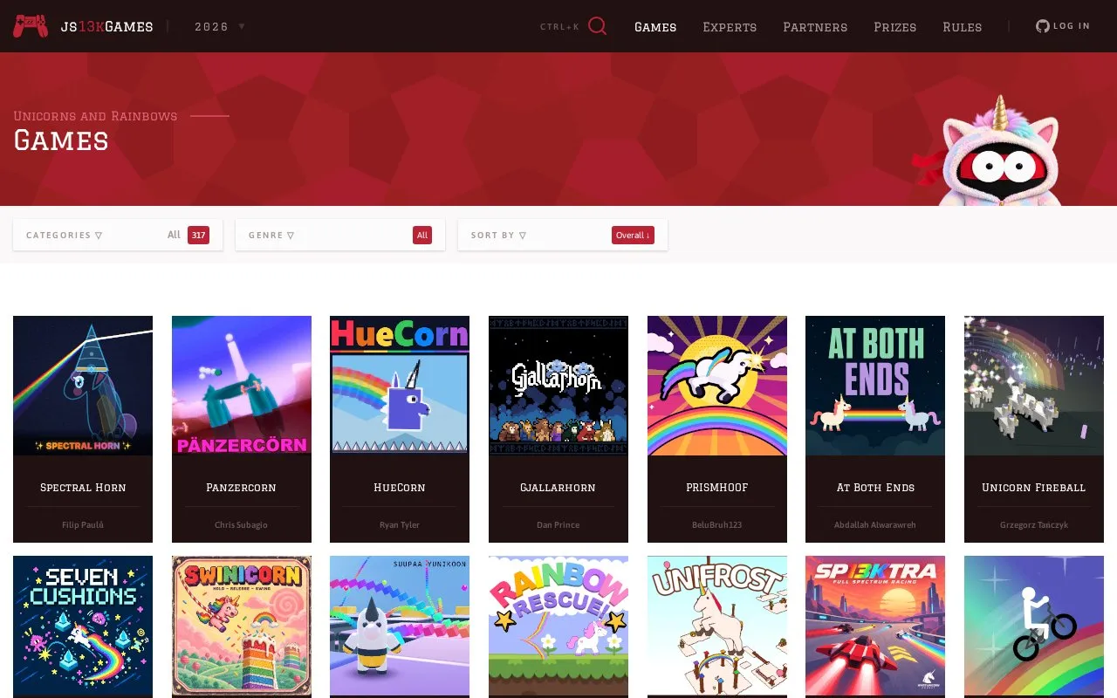Open the Gjallarhorn game thumbnail
The width and height of the screenshot is (1117, 698).
point(558,386)
